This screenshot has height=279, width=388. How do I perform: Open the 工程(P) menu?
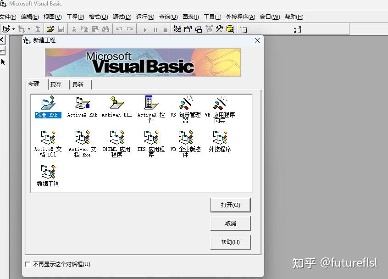pos(75,17)
